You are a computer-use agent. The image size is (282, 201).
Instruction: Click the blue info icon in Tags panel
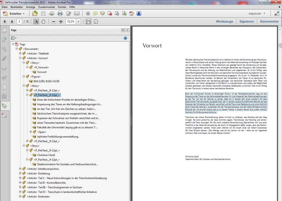(x=125, y=38)
